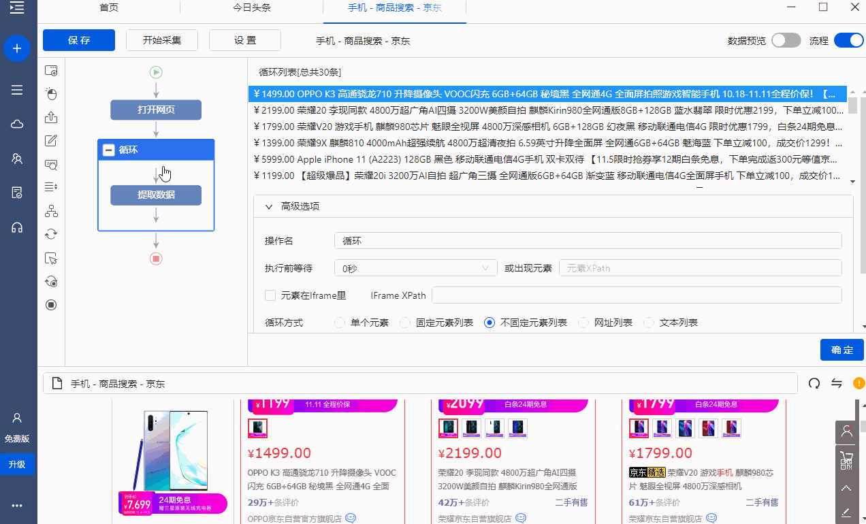Select the open-webpage step tool icon
Screen dimensions: 866x524
(51, 71)
